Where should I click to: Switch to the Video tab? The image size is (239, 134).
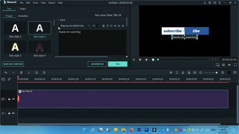click(23, 9)
